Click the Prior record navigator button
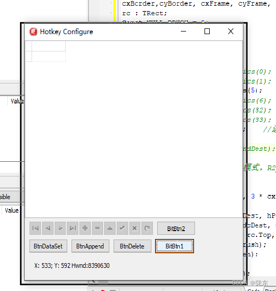This screenshot has height=291, width=276. tap(48, 228)
